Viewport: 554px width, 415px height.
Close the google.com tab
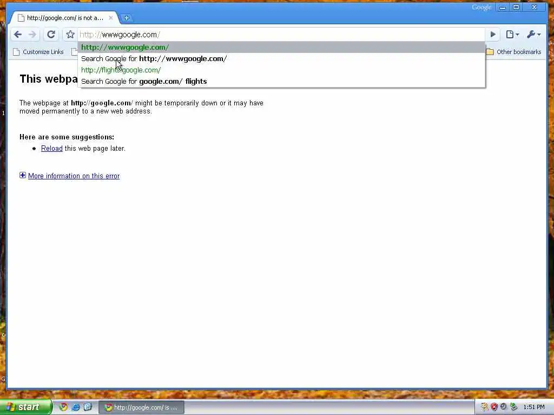coord(110,18)
